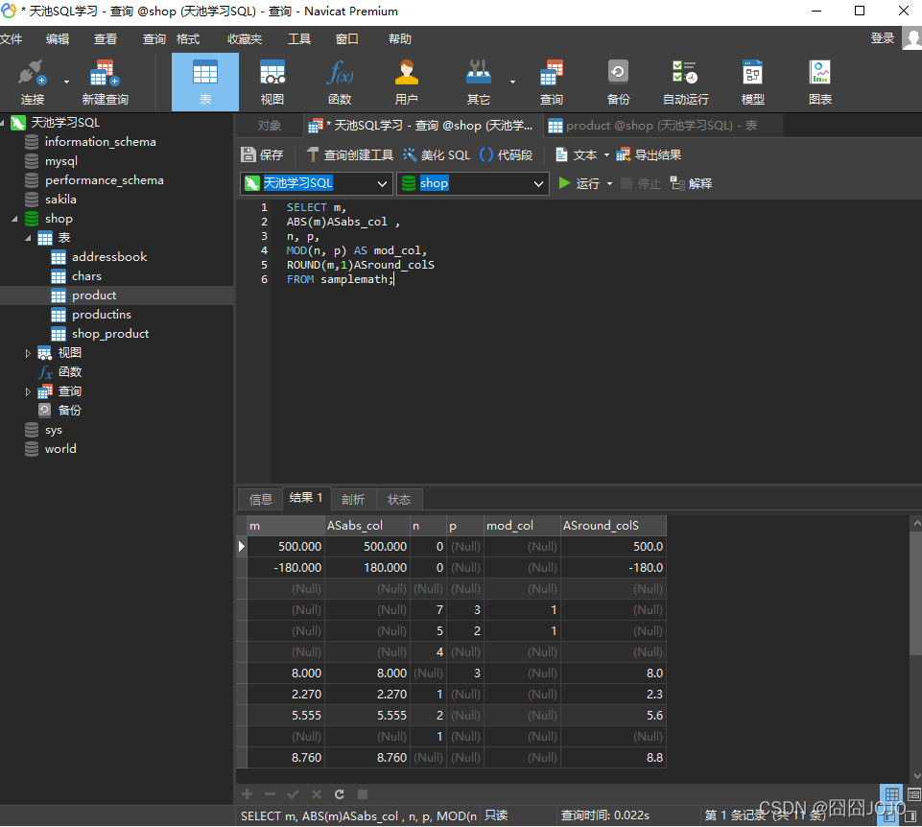Collapse the shop database node
The image size is (922, 827).
(x=14, y=219)
